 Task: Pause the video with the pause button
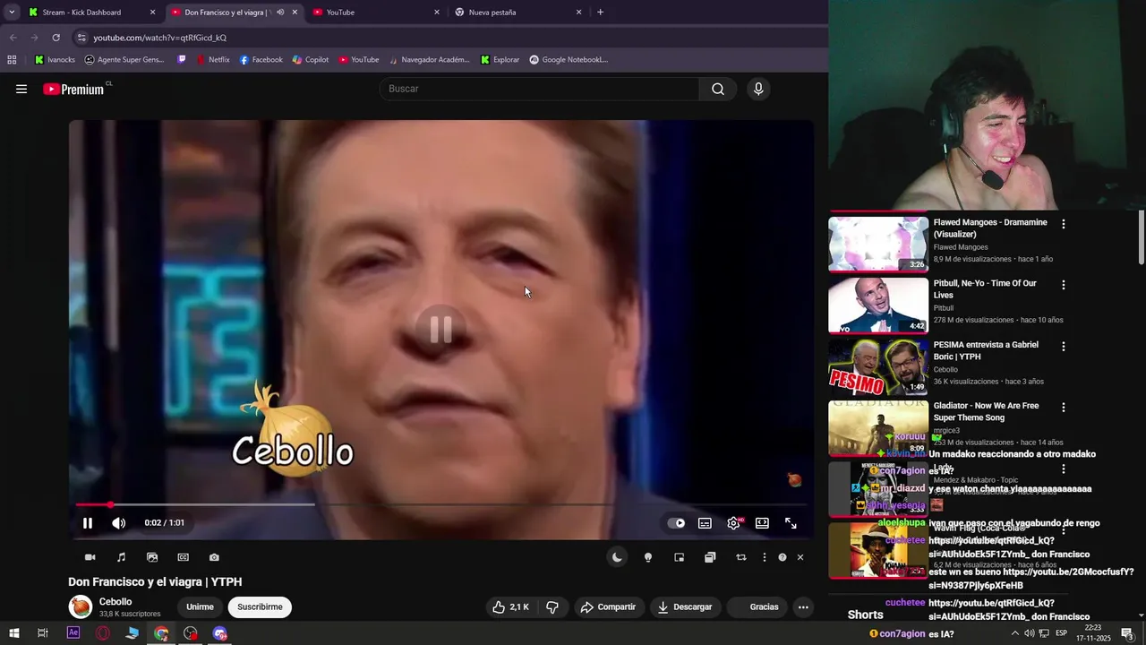tap(88, 523)
